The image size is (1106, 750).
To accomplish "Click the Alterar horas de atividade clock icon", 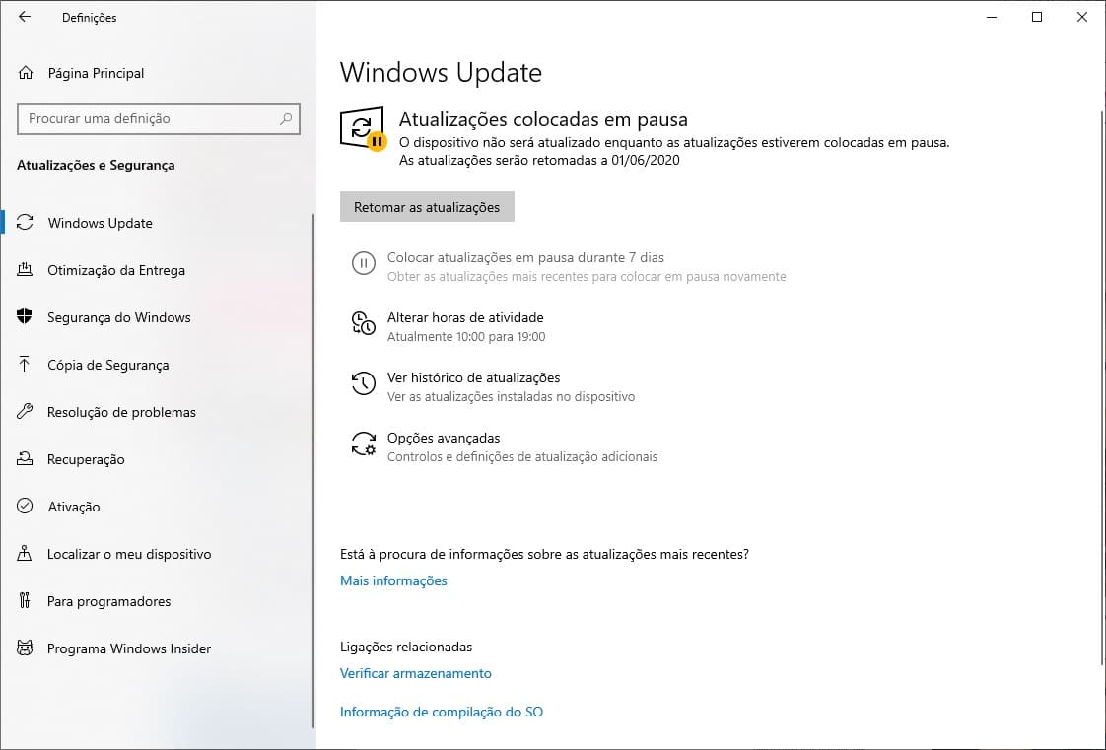I will 364,323.
